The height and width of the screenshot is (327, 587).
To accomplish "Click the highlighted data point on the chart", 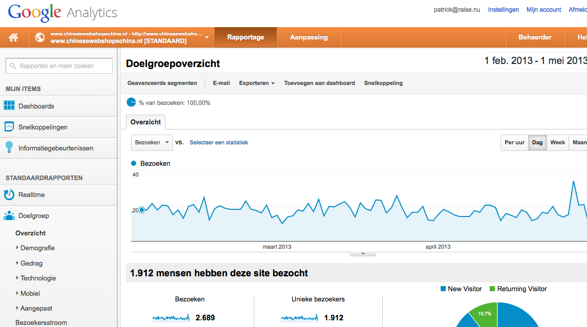I will [x=142, y=210].
